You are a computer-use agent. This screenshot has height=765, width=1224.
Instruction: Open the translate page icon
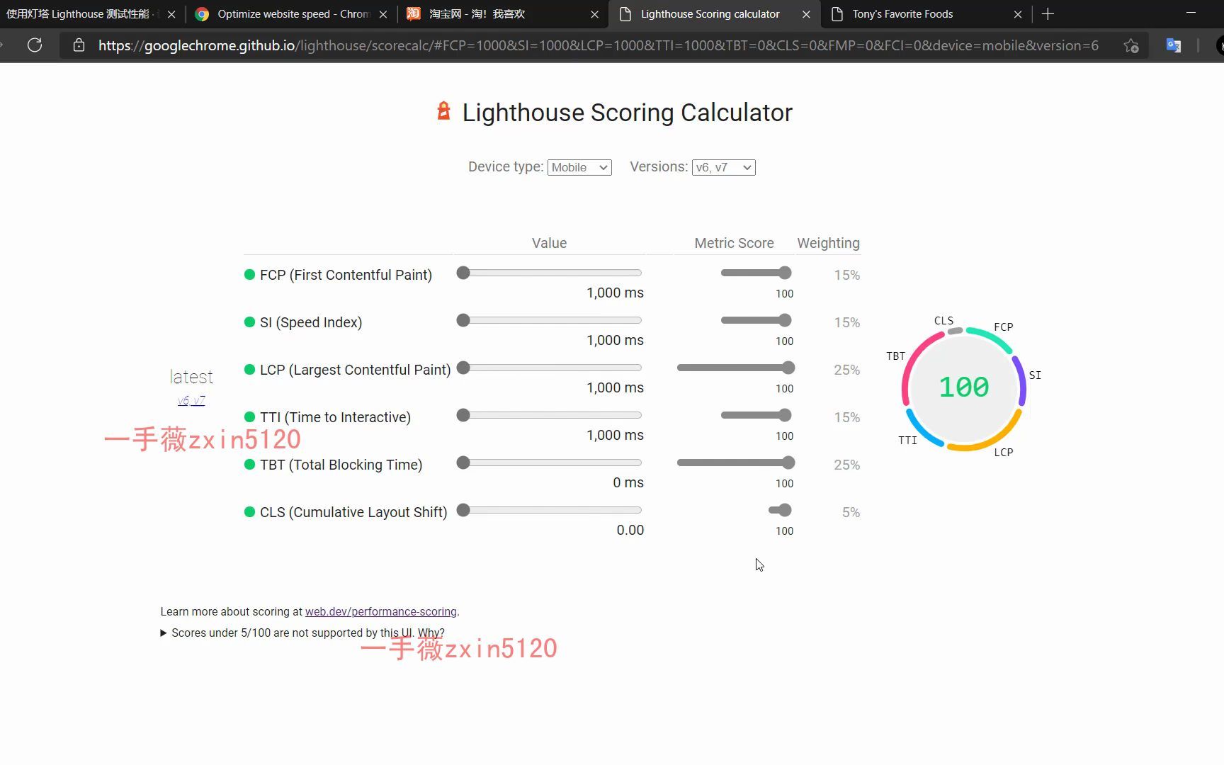[1174, 45]
